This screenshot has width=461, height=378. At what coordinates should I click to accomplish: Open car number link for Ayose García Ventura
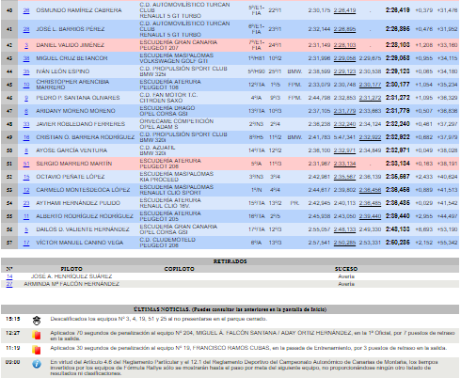coord(26,150)
